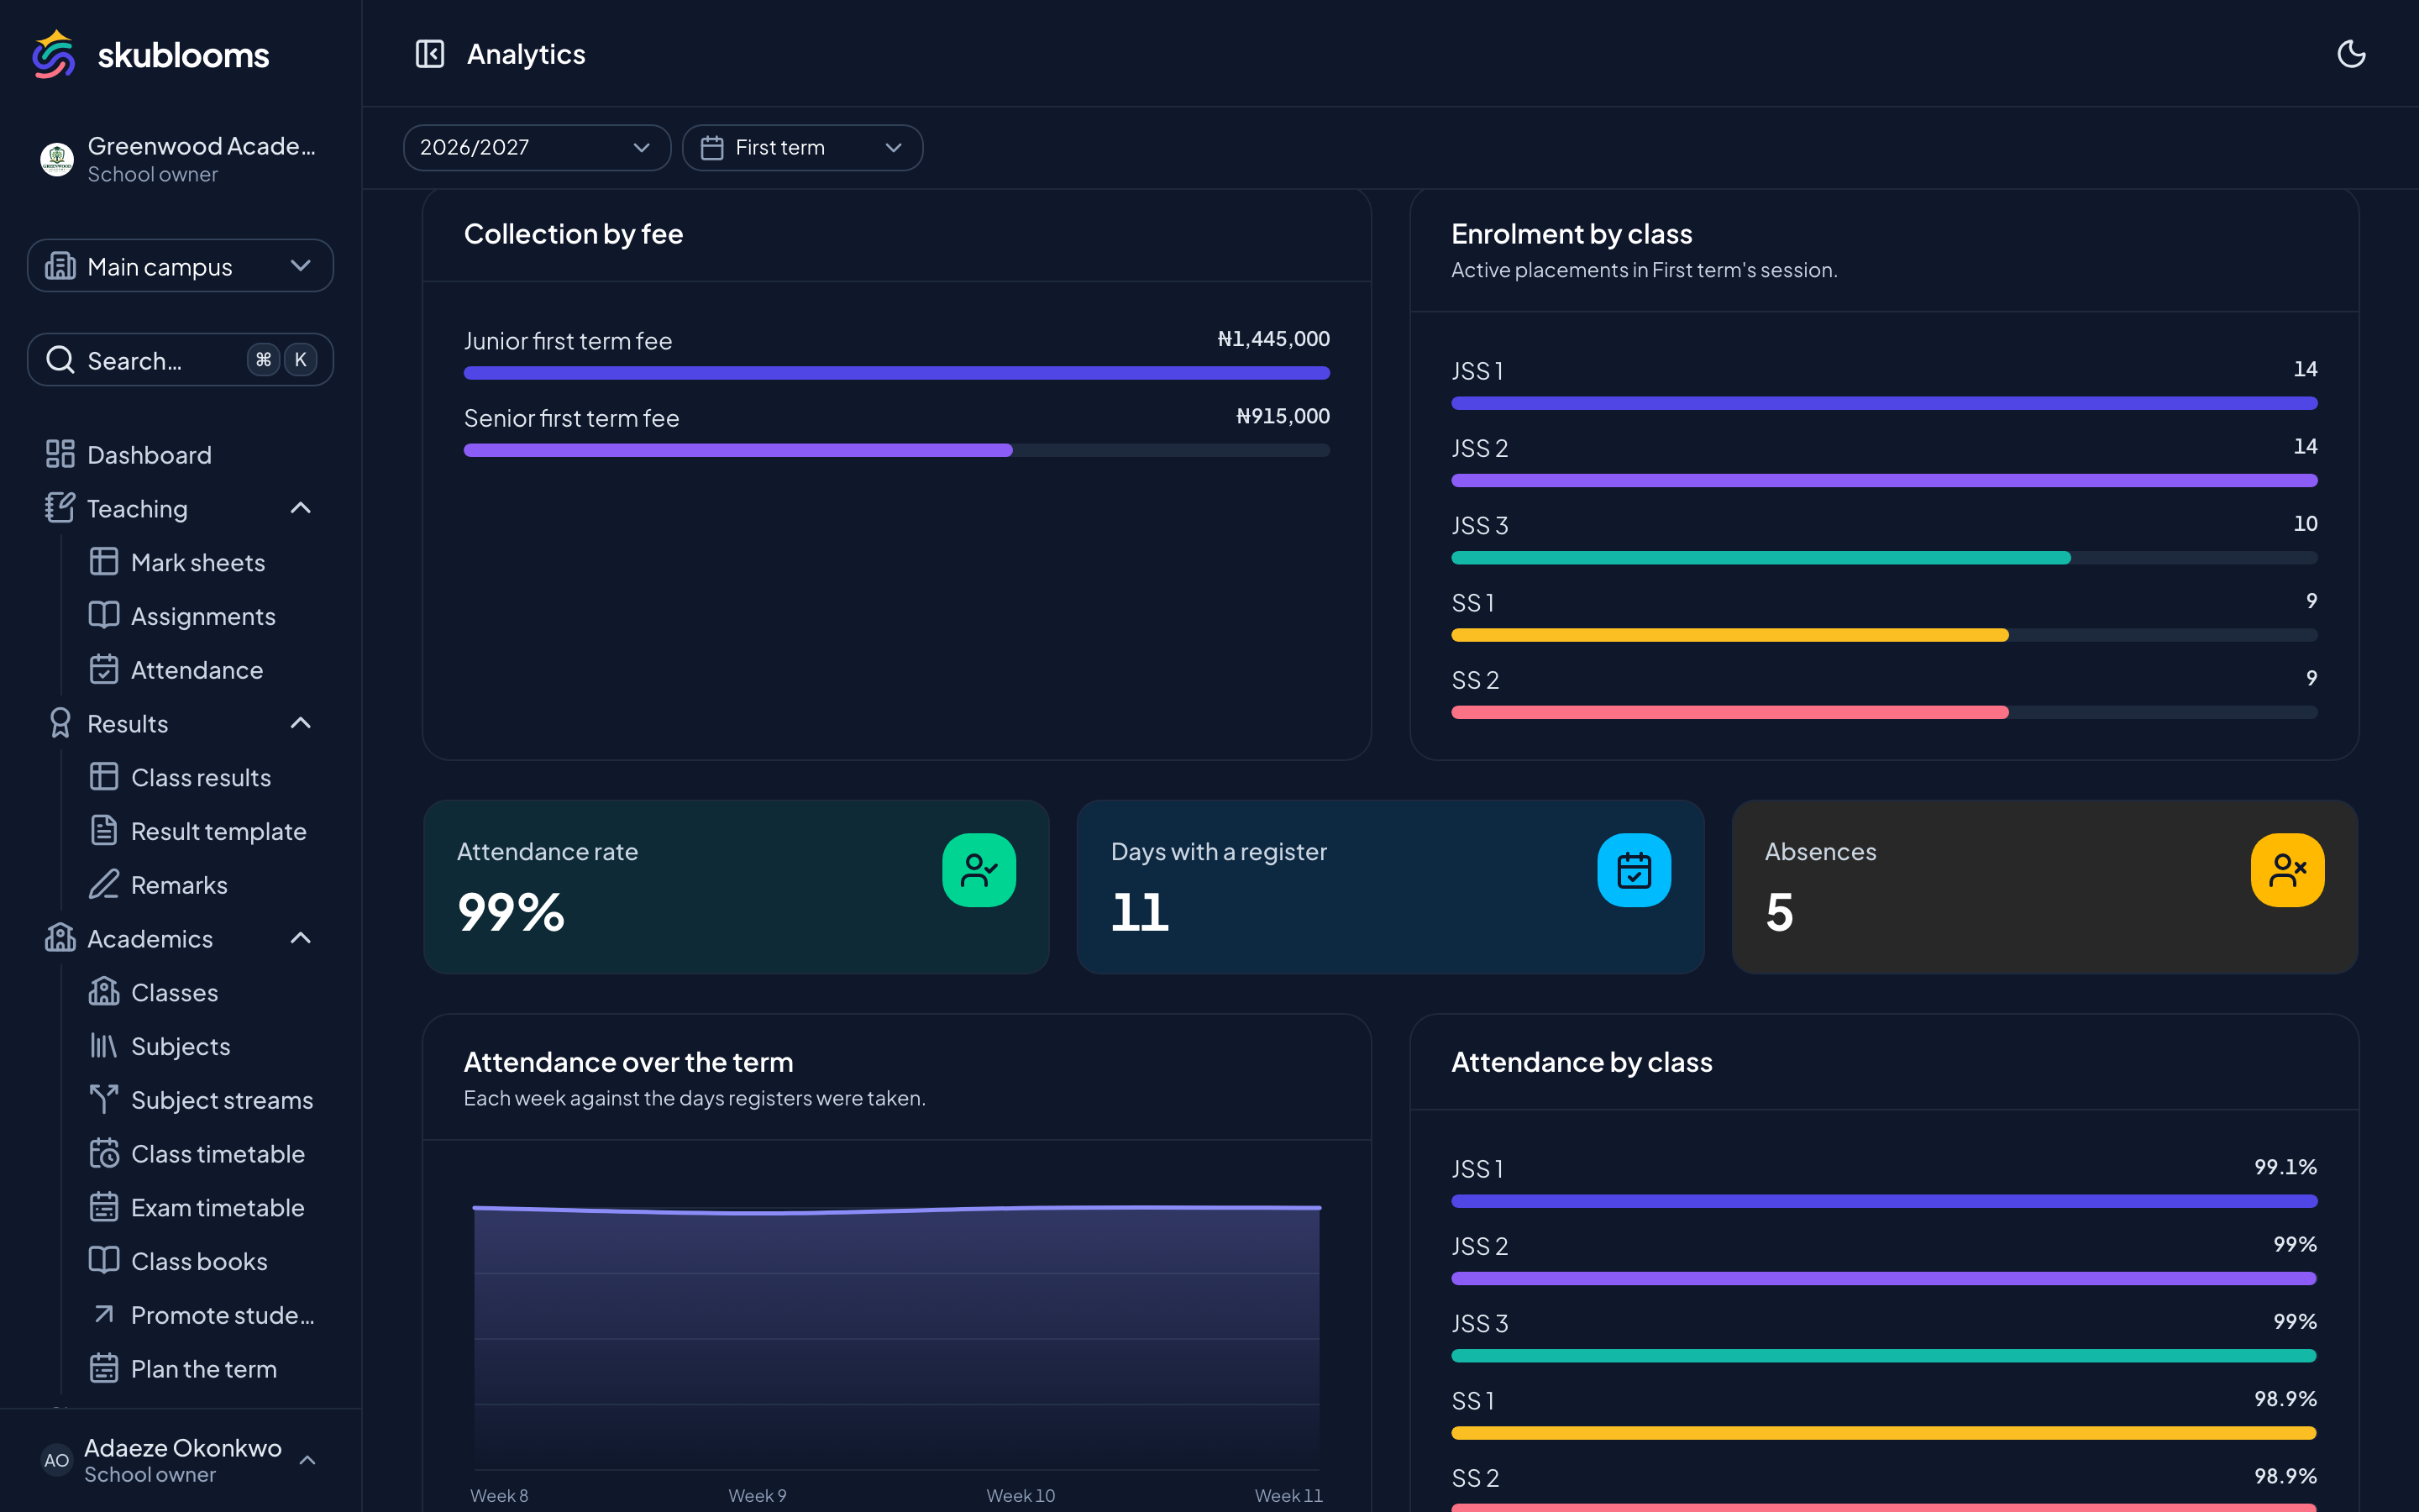Click the Academics school building icon
This screenshot has height=1512, width=2419.
pyautogui.click(x=60, y=938)
